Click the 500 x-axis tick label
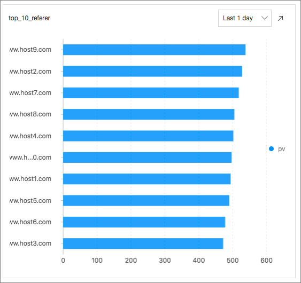This screenshot has height=283, width=301. click(233, 261)
